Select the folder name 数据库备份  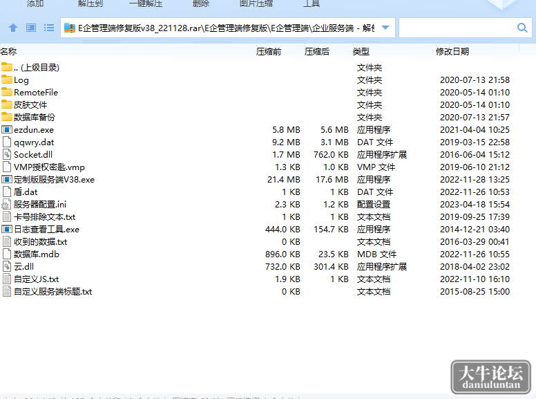pyautogui.click(x=34, y=118)
